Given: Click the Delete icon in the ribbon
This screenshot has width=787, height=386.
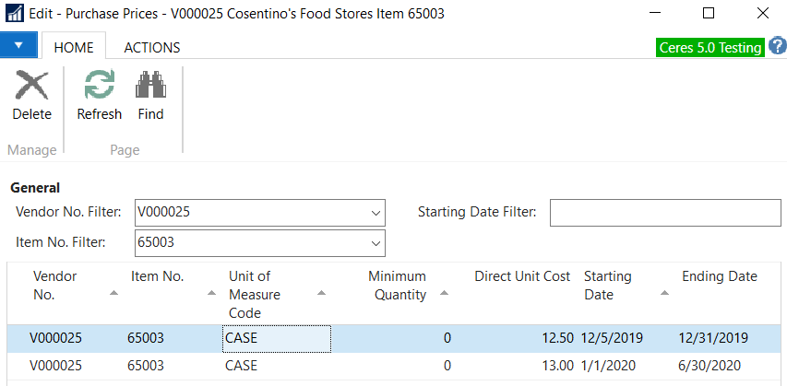Looking at the screenshot, I should click(31, 88).
